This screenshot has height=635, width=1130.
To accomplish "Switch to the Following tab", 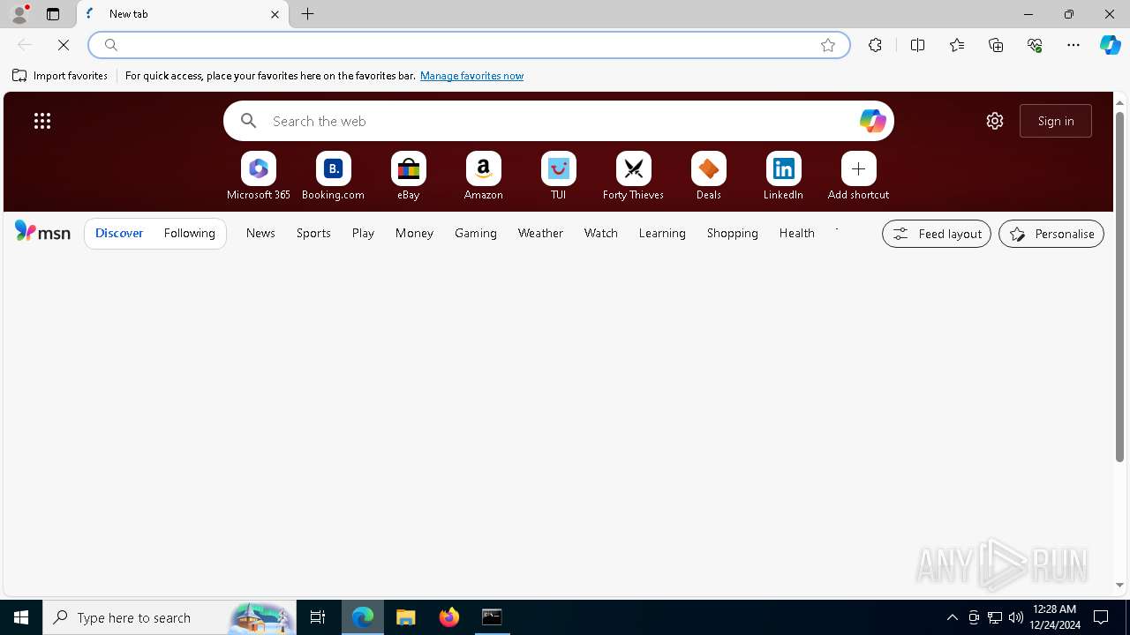I will tap(190, 233).
